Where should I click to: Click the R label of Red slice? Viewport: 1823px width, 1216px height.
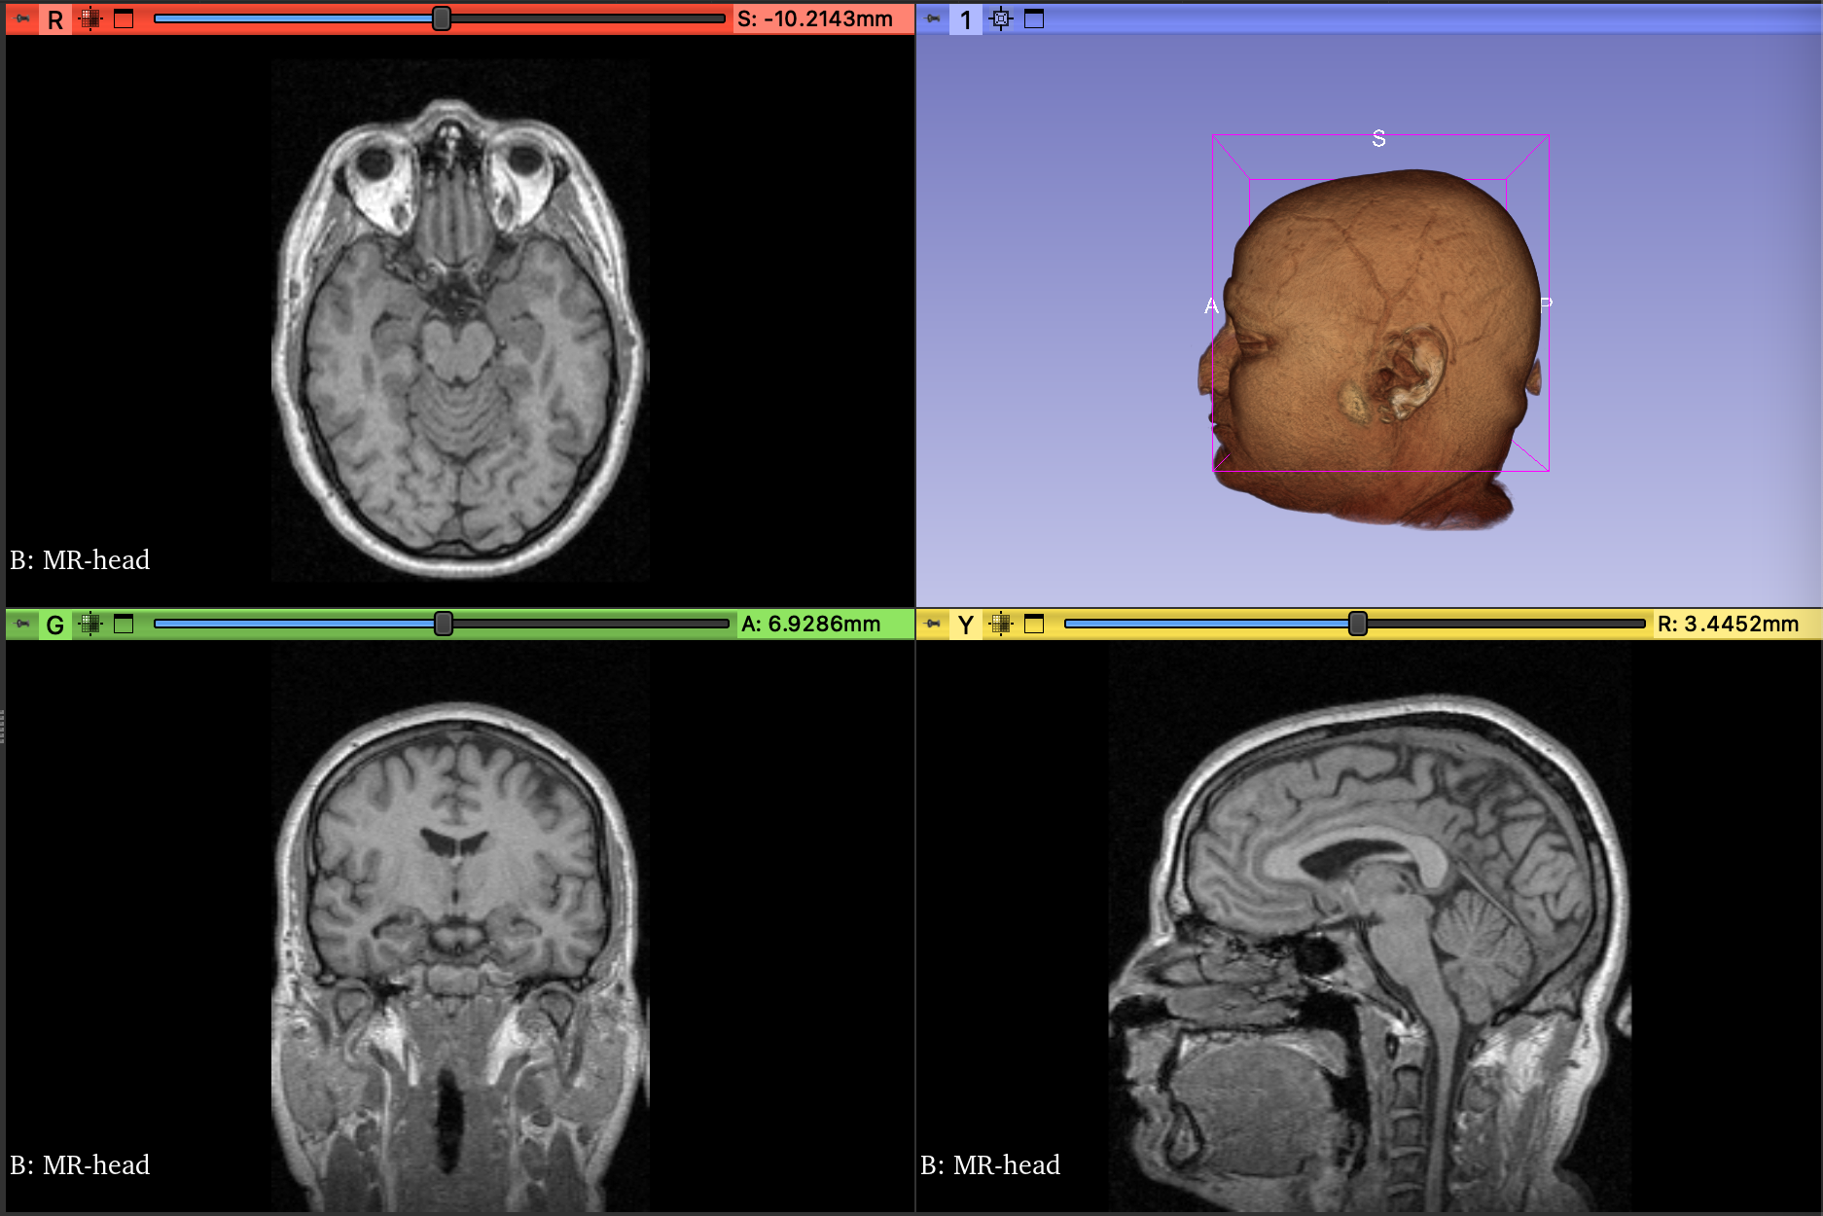tap(55, 19)
